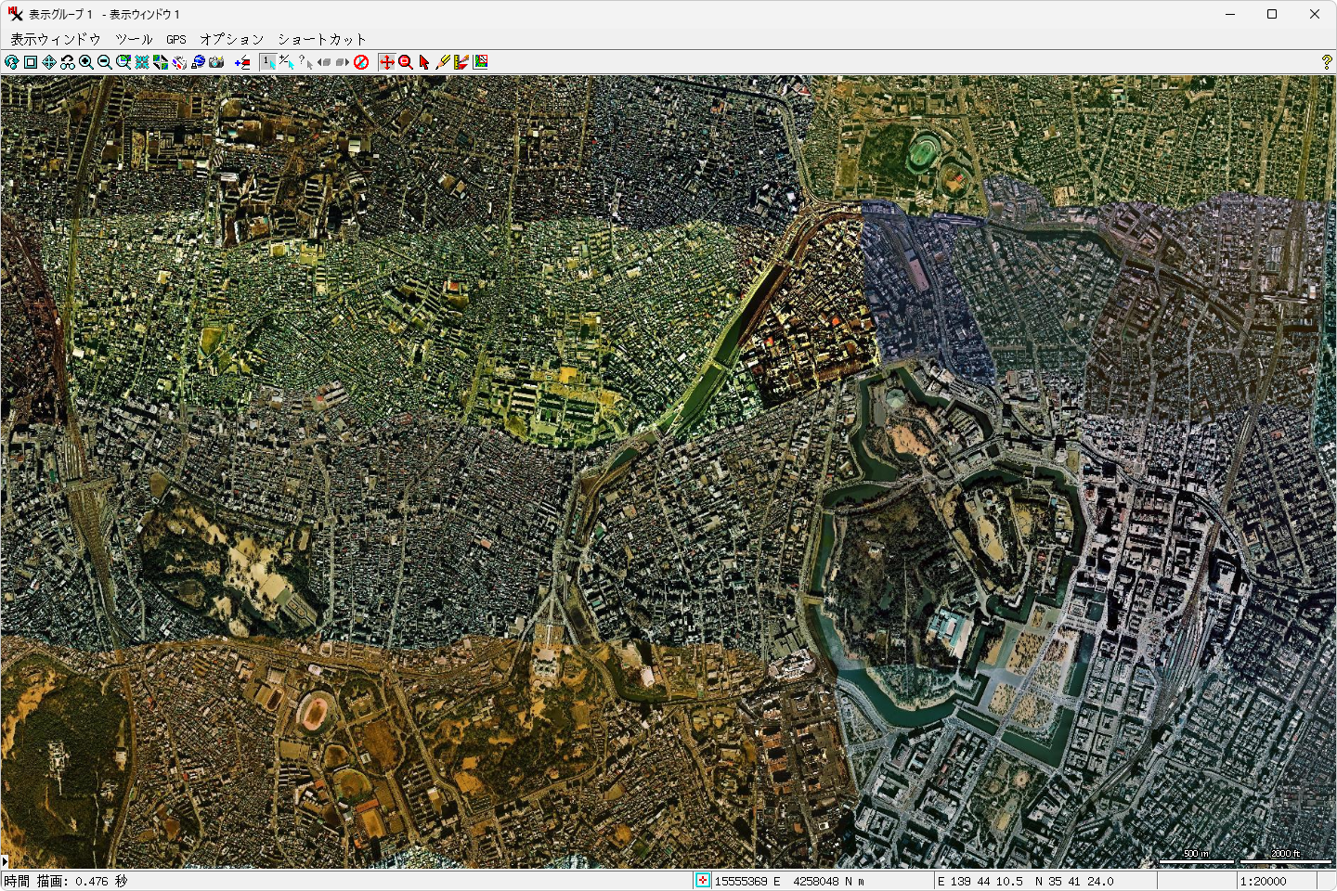Viewport: 1337px width, 891px height.
Task: Click the camera snapshot icon
Action: click(216, 62)
